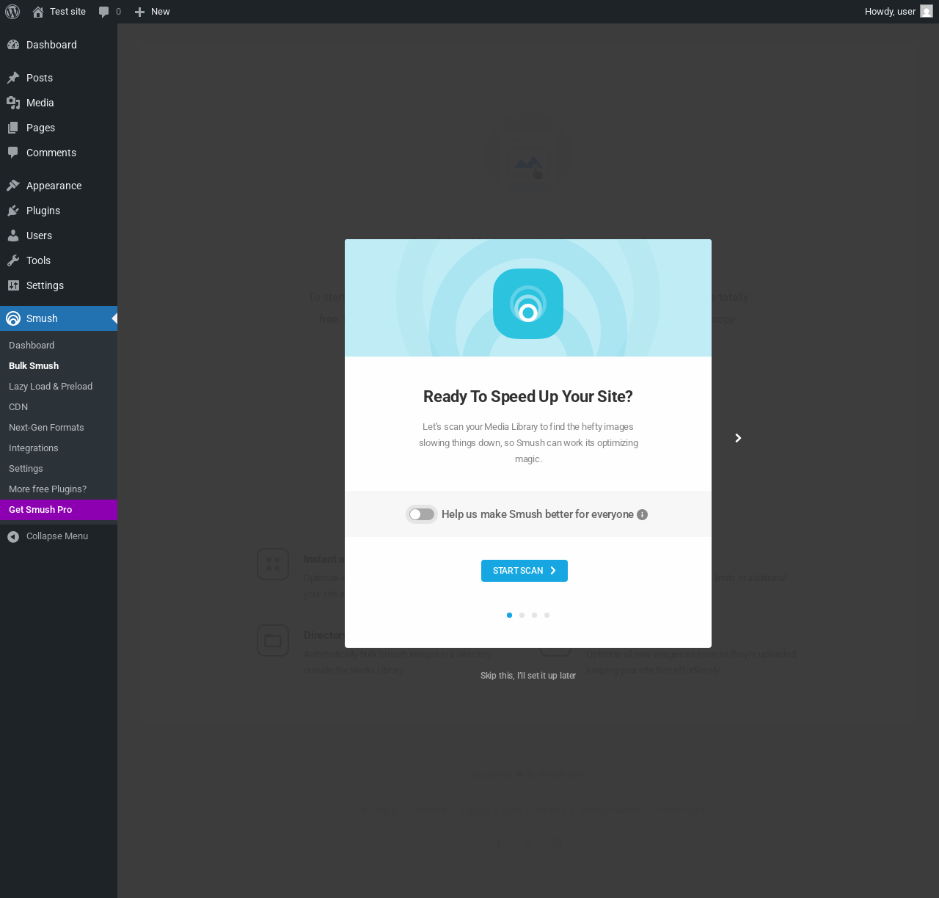Image resolution: width=939 pixels, height=898 pixels.
Task: Click the Posts pushpin icon
Action: pyautogui.click(x=13, y=78)
